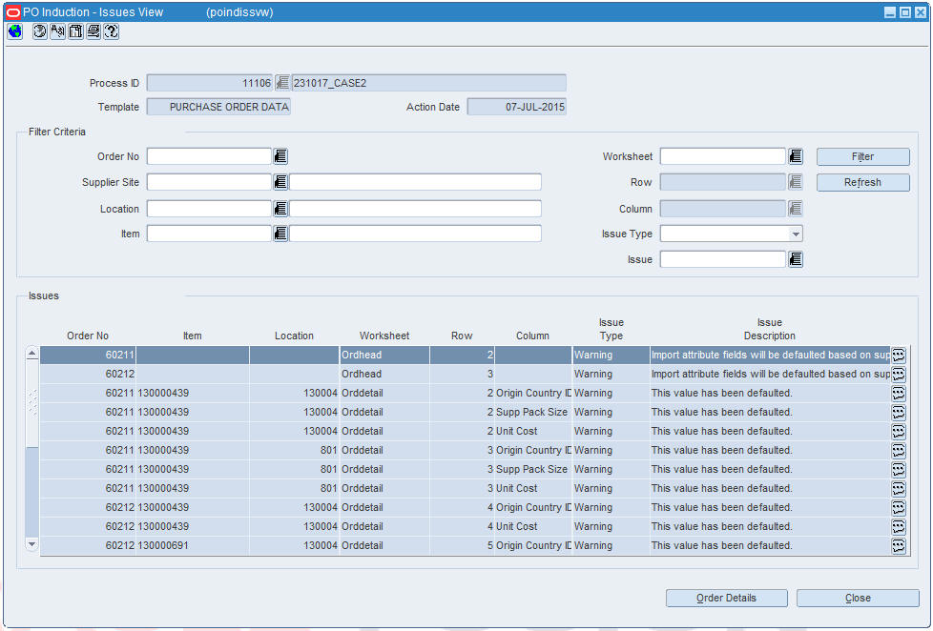Select the Unit Cost cell in row 4
The width and height of the screenshot is (933, 631).
point(533,526)
